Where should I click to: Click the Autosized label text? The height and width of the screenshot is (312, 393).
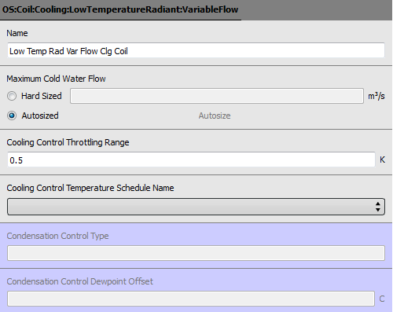40,116
